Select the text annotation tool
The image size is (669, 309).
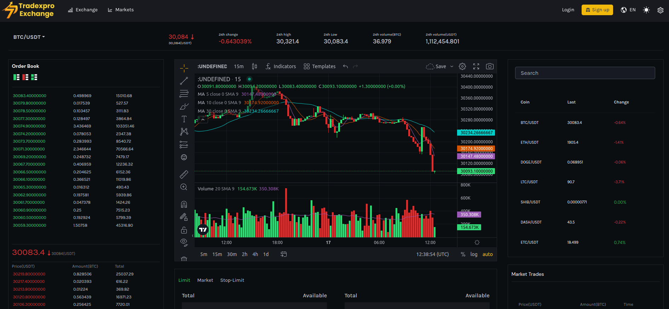[x=184, y=119]
